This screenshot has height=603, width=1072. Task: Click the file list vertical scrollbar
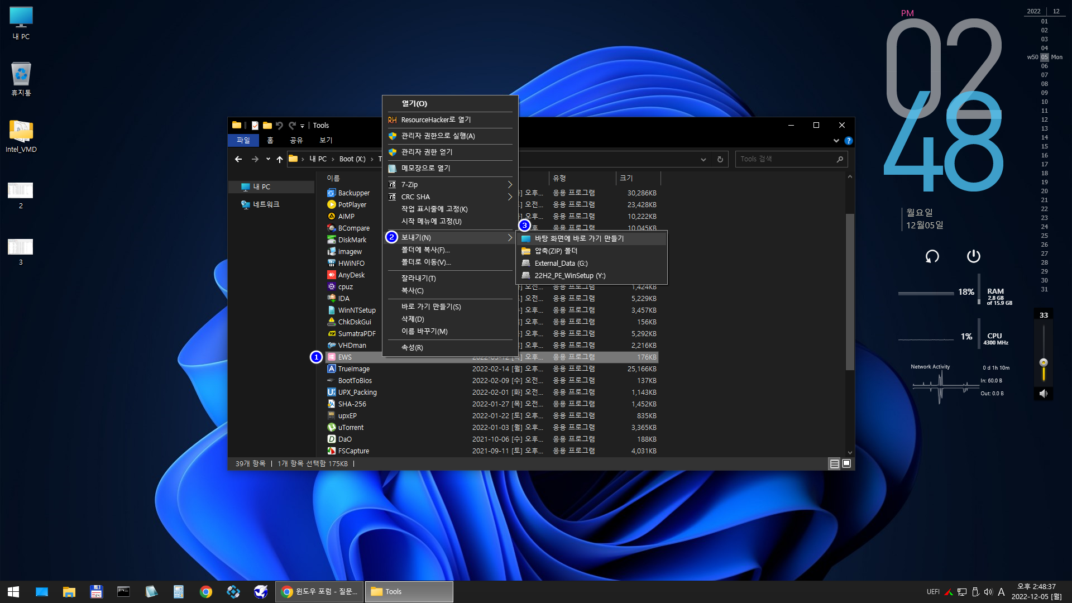[850, 291]
